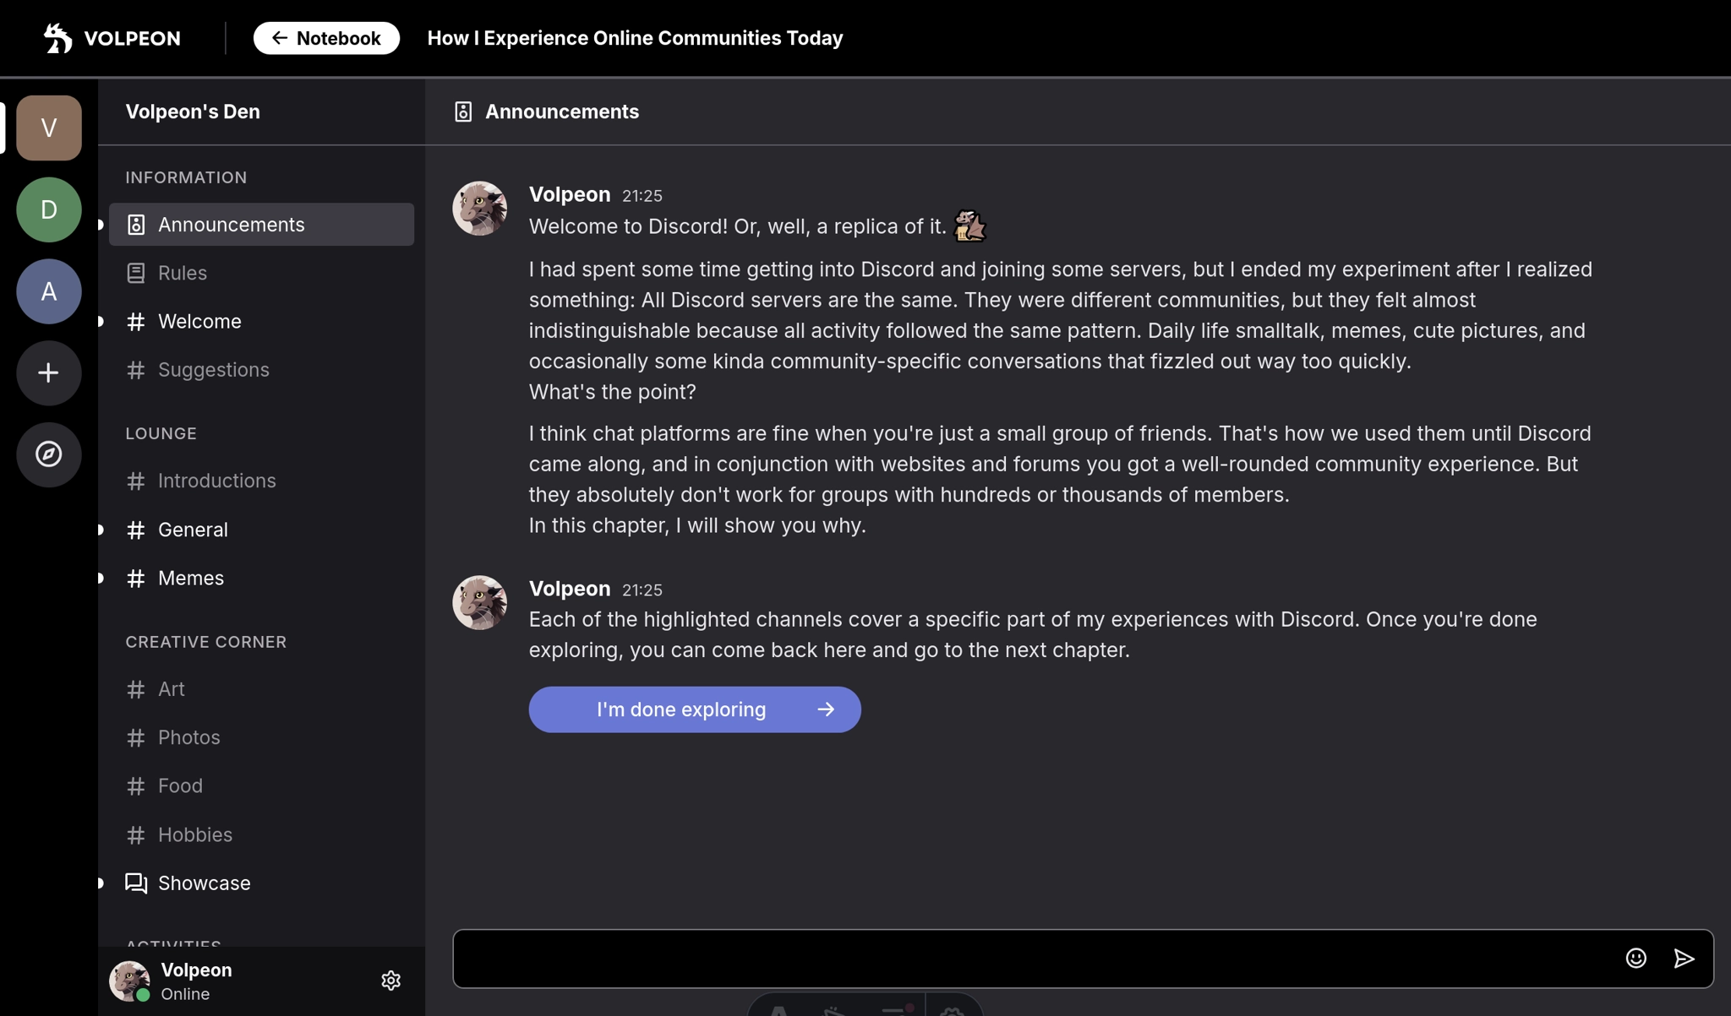Click the I'm done exploring button

coord(694,709)
